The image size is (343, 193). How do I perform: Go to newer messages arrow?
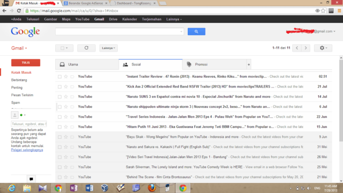[x=297, y=48]
